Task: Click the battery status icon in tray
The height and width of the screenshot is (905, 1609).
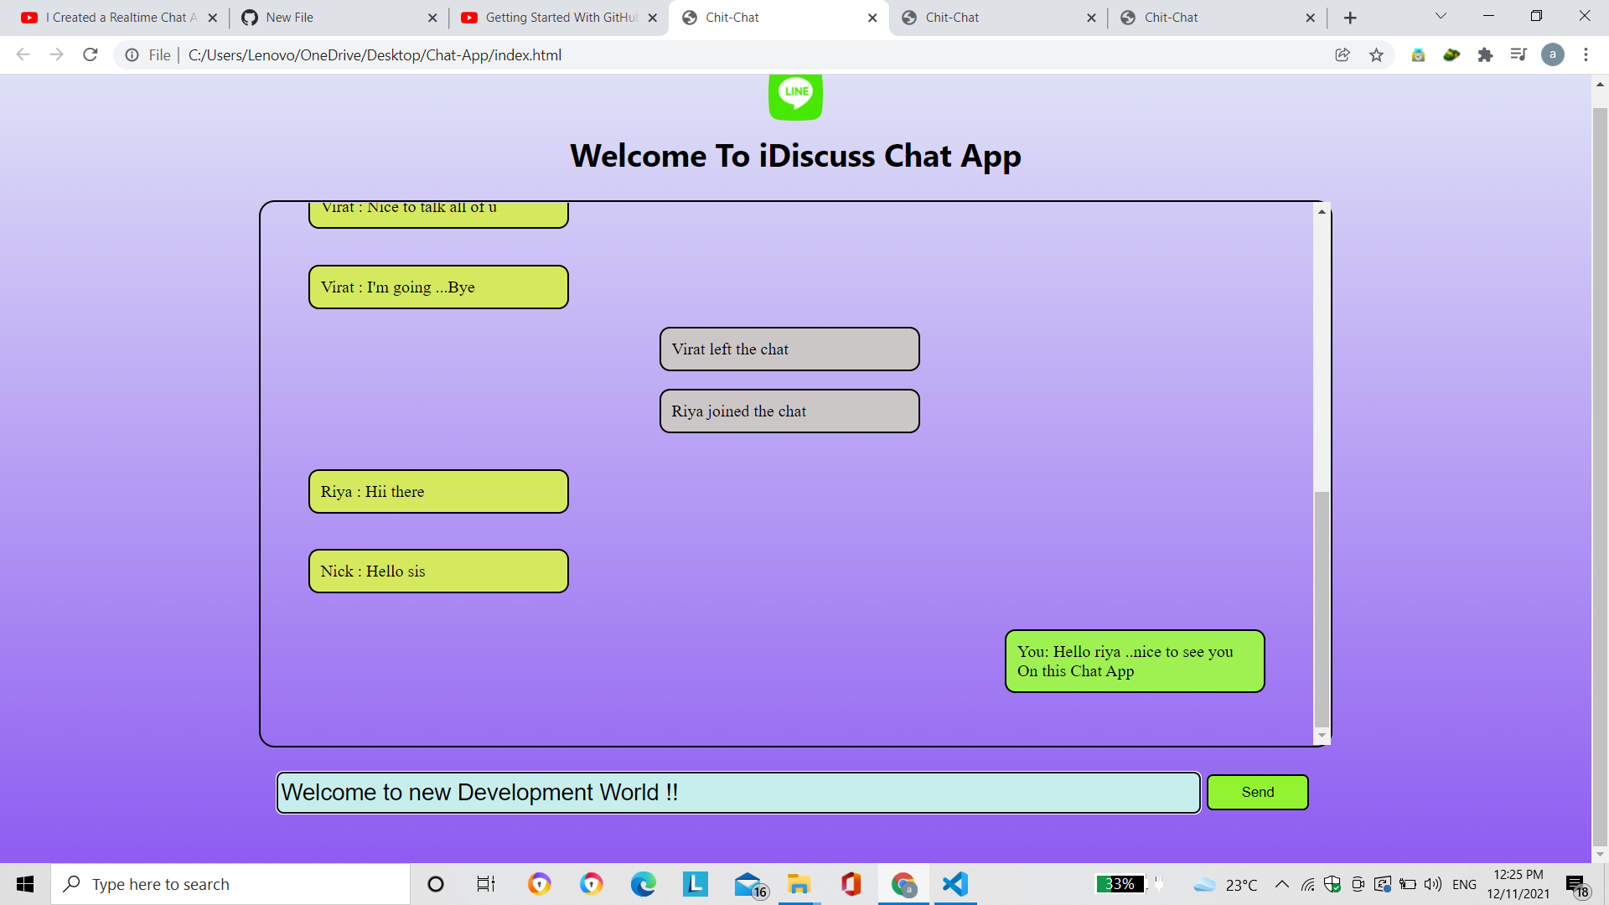Action: 1406,883
